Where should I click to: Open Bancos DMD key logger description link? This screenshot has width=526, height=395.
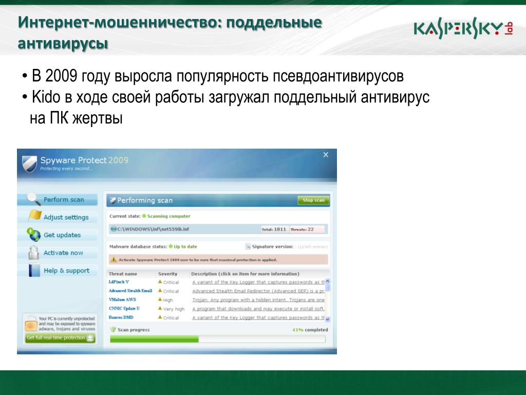258,317
